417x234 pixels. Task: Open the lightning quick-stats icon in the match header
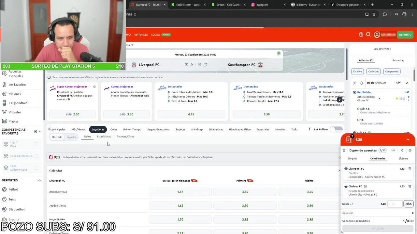(x=192, y=65)
